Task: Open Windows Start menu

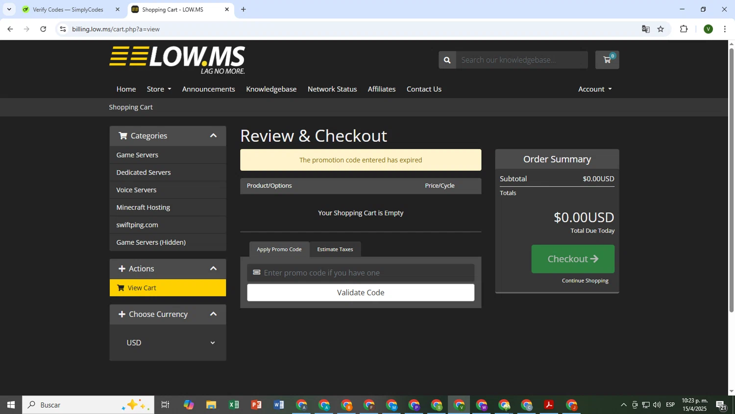Action: click(11, 405)
